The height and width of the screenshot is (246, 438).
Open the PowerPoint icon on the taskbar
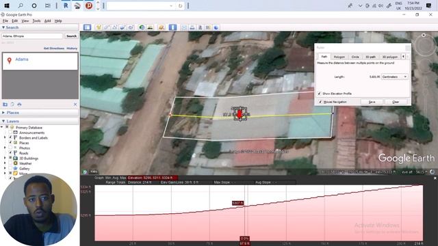[x=89, y=5]
